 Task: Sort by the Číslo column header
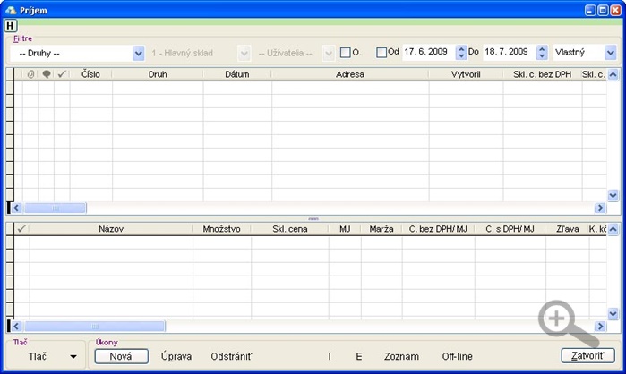click(x=90, y=74)
